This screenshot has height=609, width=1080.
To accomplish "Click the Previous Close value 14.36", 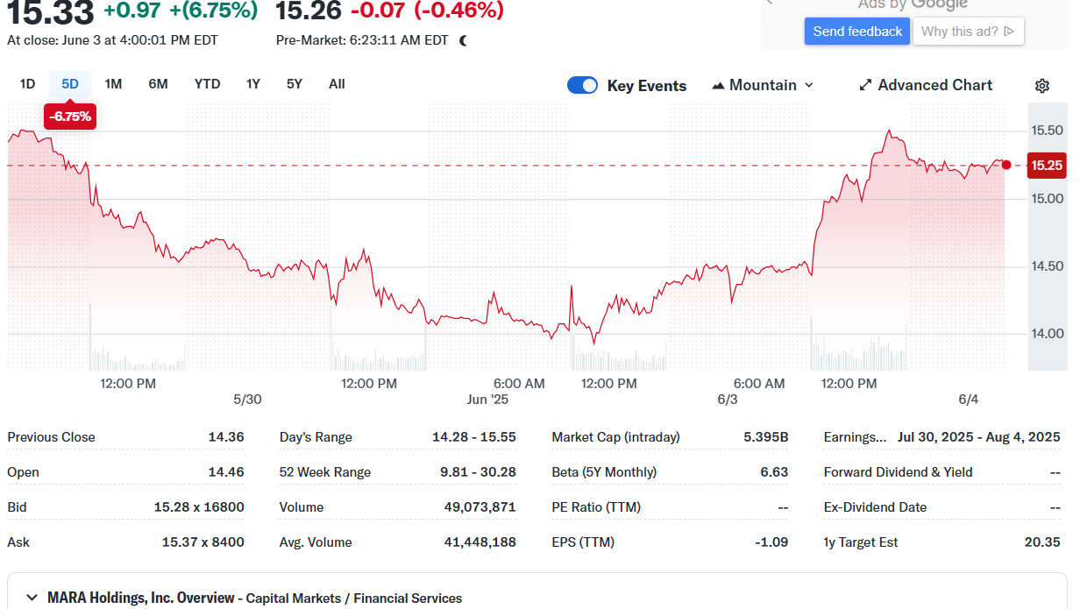I will pyautogui.click(x=226, y=437).
